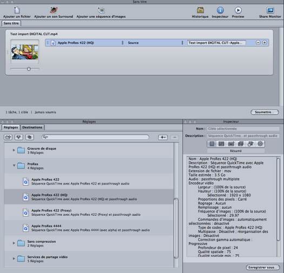284x273 pixels.
Task: Duplicate the selected setting icon
Action: click(30, 137)
